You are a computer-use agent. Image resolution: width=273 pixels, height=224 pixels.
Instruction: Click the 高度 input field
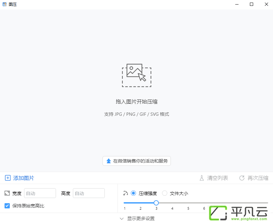pyautogui.click(x=89, y=193)
